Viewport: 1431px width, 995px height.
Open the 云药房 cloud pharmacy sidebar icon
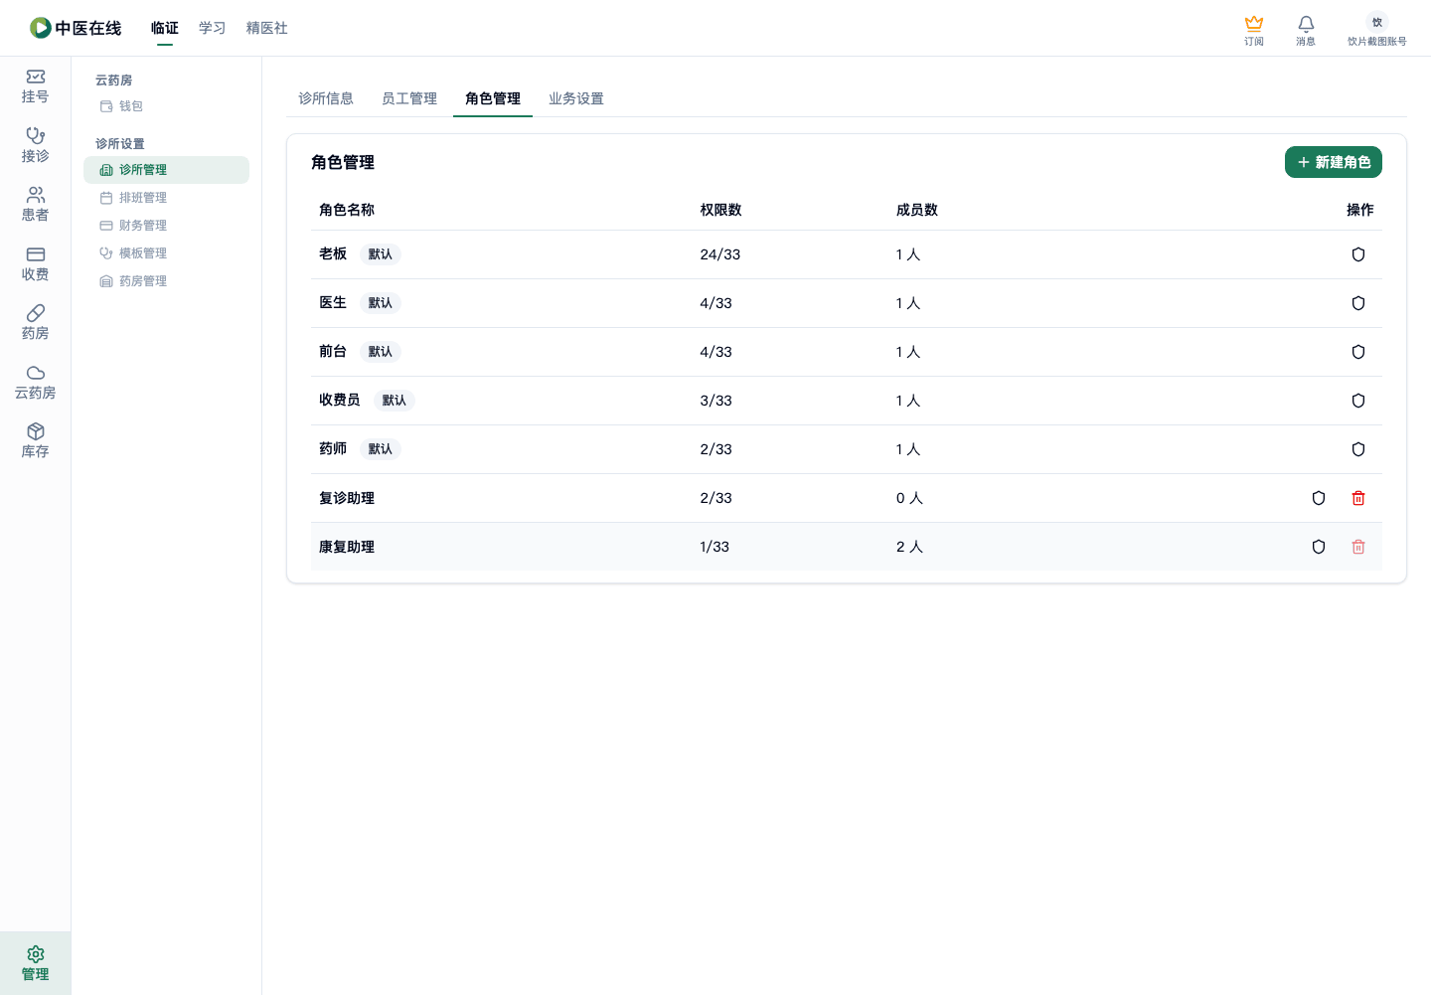click(x=35, y=382)
